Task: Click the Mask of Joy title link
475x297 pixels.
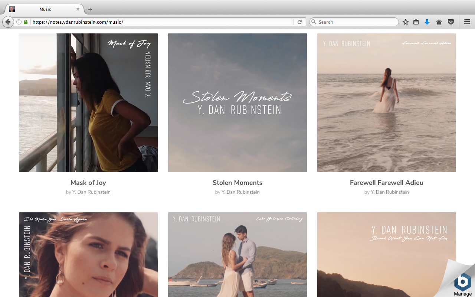Action: pos(88,183)
